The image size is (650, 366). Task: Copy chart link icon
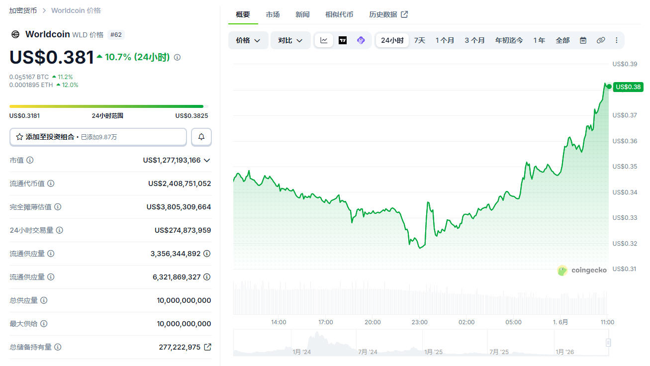[601, 40]
